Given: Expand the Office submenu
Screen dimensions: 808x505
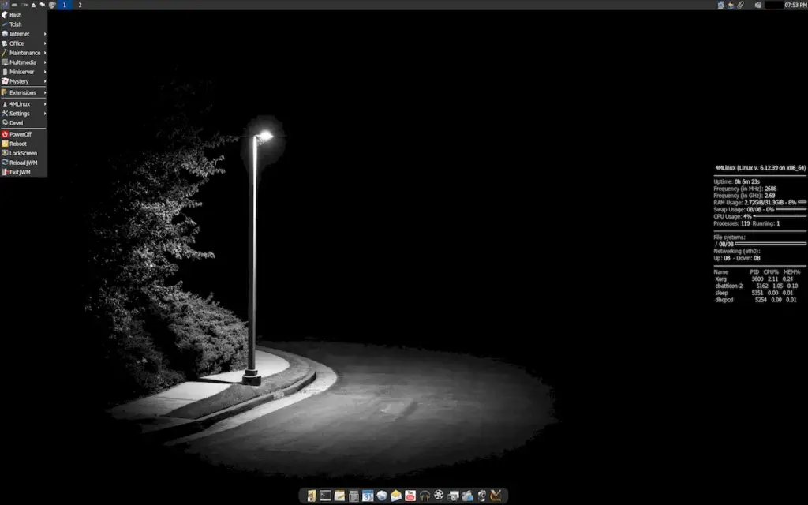Looking at the screenshot, I should pyautogui.click(x=24, y=43).
